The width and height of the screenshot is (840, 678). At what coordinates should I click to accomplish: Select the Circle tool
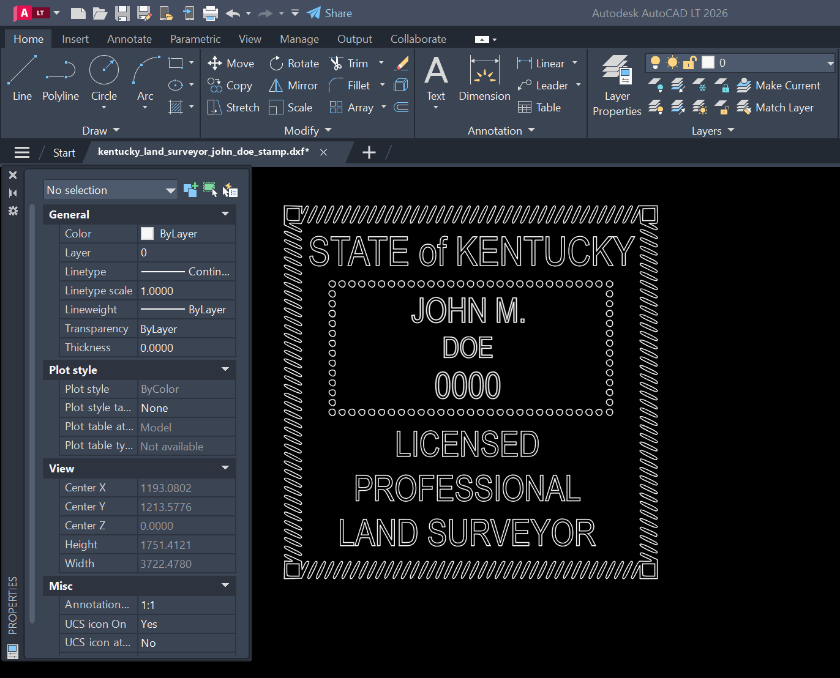pos(104,78)
